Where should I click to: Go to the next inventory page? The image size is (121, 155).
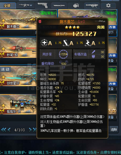coord(30,130)
